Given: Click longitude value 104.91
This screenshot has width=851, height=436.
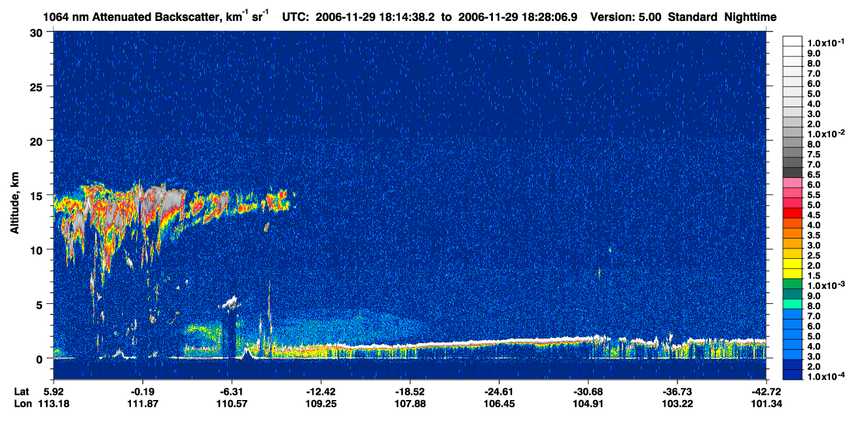Looking at the screenshot, I should pyautogui.click(x=588, y=403).
